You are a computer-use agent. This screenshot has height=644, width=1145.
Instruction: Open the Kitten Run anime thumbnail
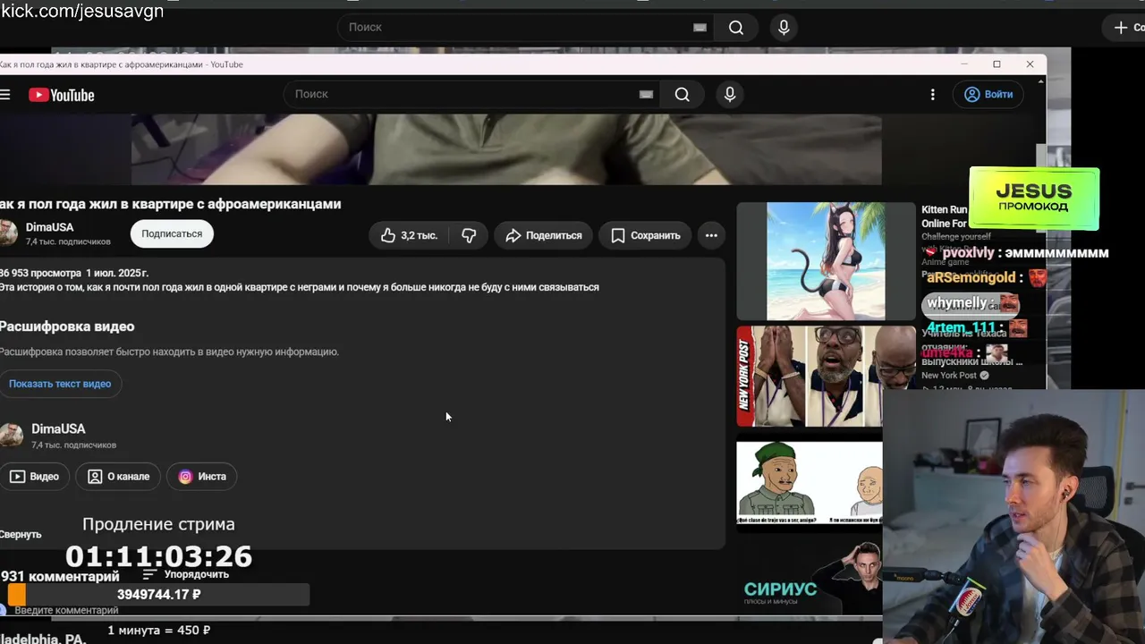pyautogui.click(x=826, y=261)
